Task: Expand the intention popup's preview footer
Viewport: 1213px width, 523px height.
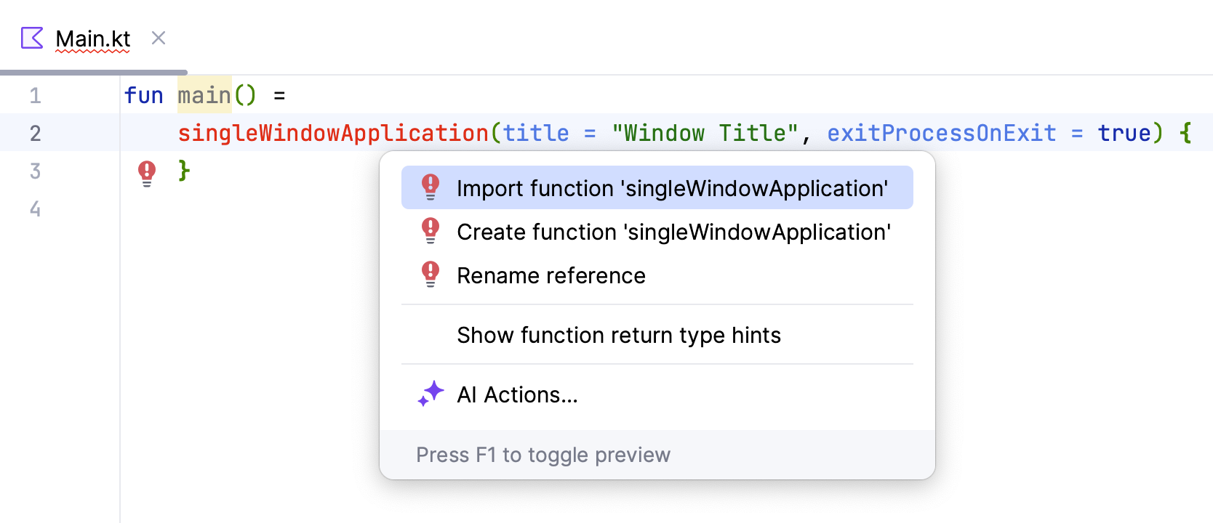Action: coord(543,455)
